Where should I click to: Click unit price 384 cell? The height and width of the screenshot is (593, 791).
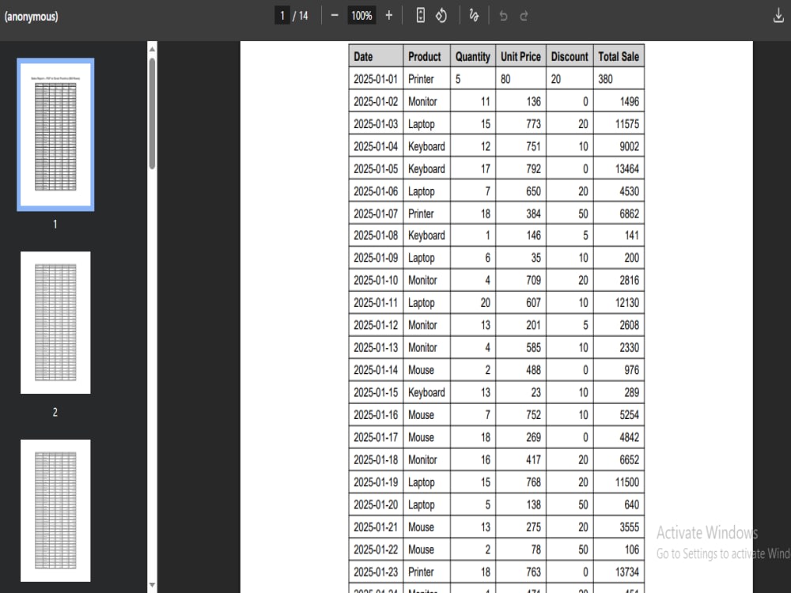(x=520, y=213)
